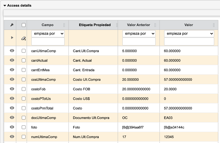Click the eraser clear-filter icon
Viewport: 220px width, 143px height.
[x=24, y=38]
